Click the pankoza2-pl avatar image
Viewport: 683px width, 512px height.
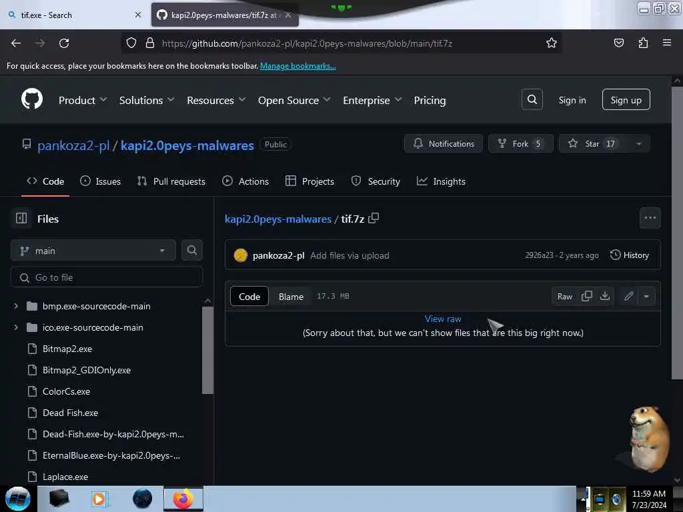pyautogui.click(x=240, y=255)
